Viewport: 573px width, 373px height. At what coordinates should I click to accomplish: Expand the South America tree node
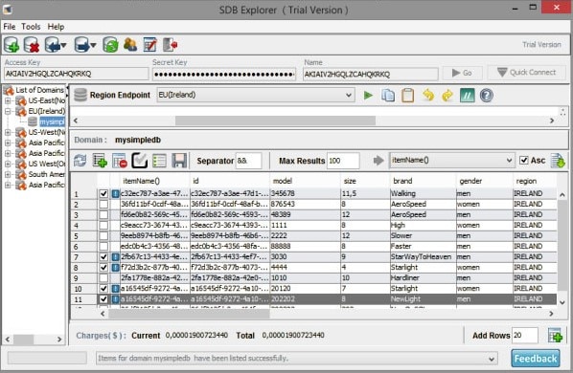8,175
